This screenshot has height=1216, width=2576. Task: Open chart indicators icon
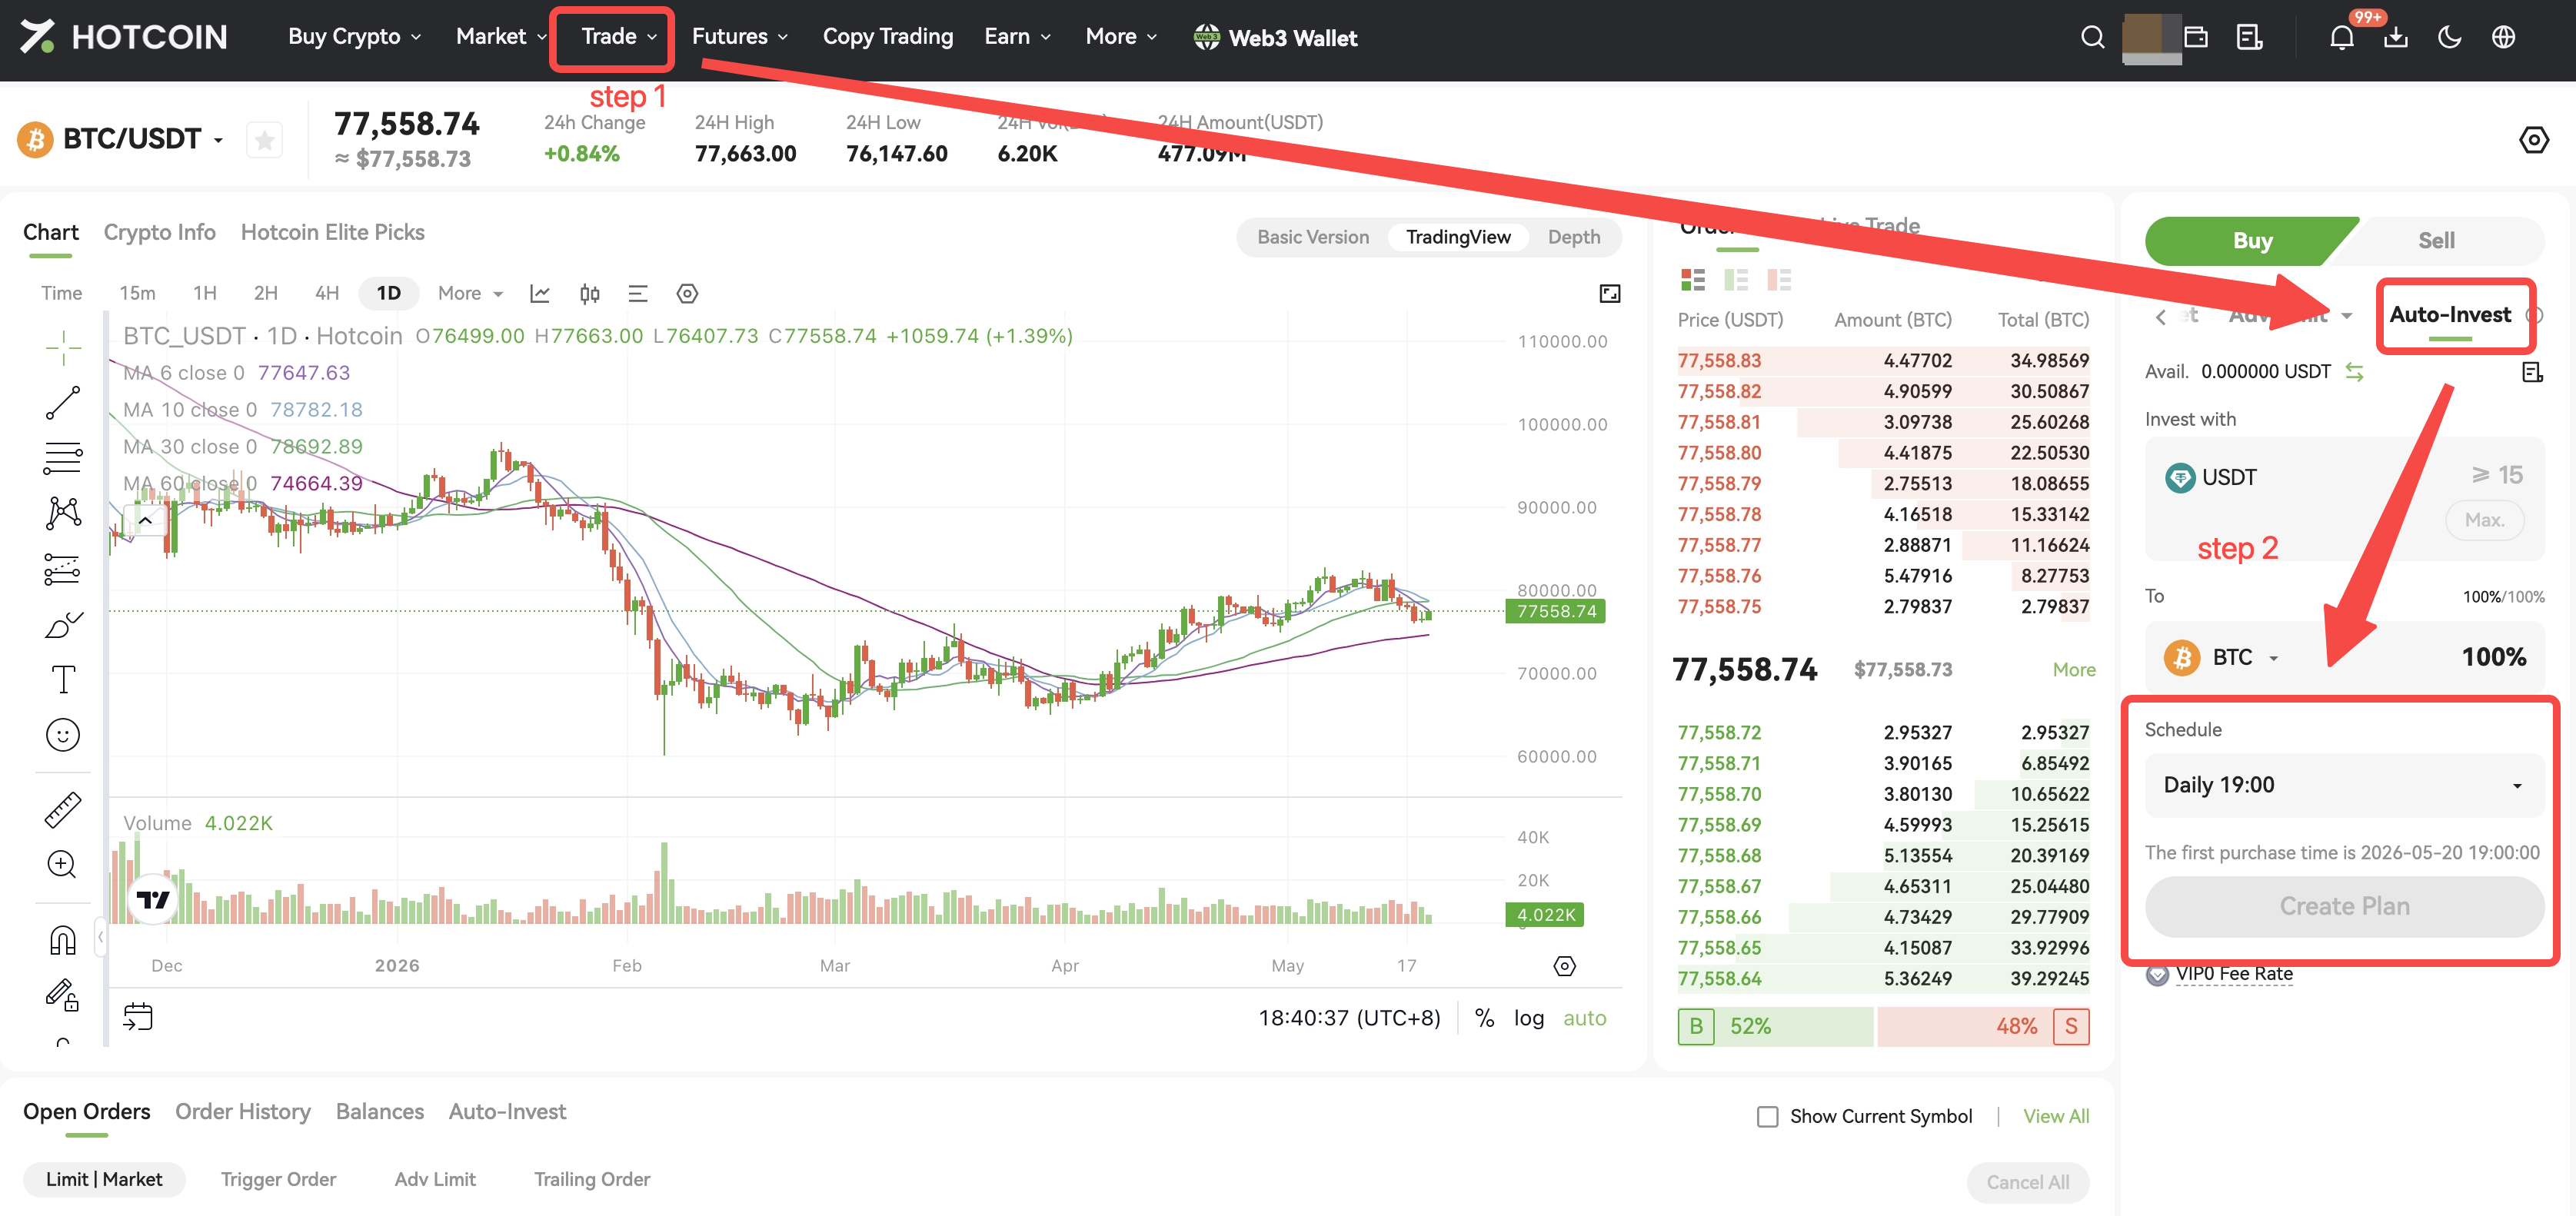[540, 293]
